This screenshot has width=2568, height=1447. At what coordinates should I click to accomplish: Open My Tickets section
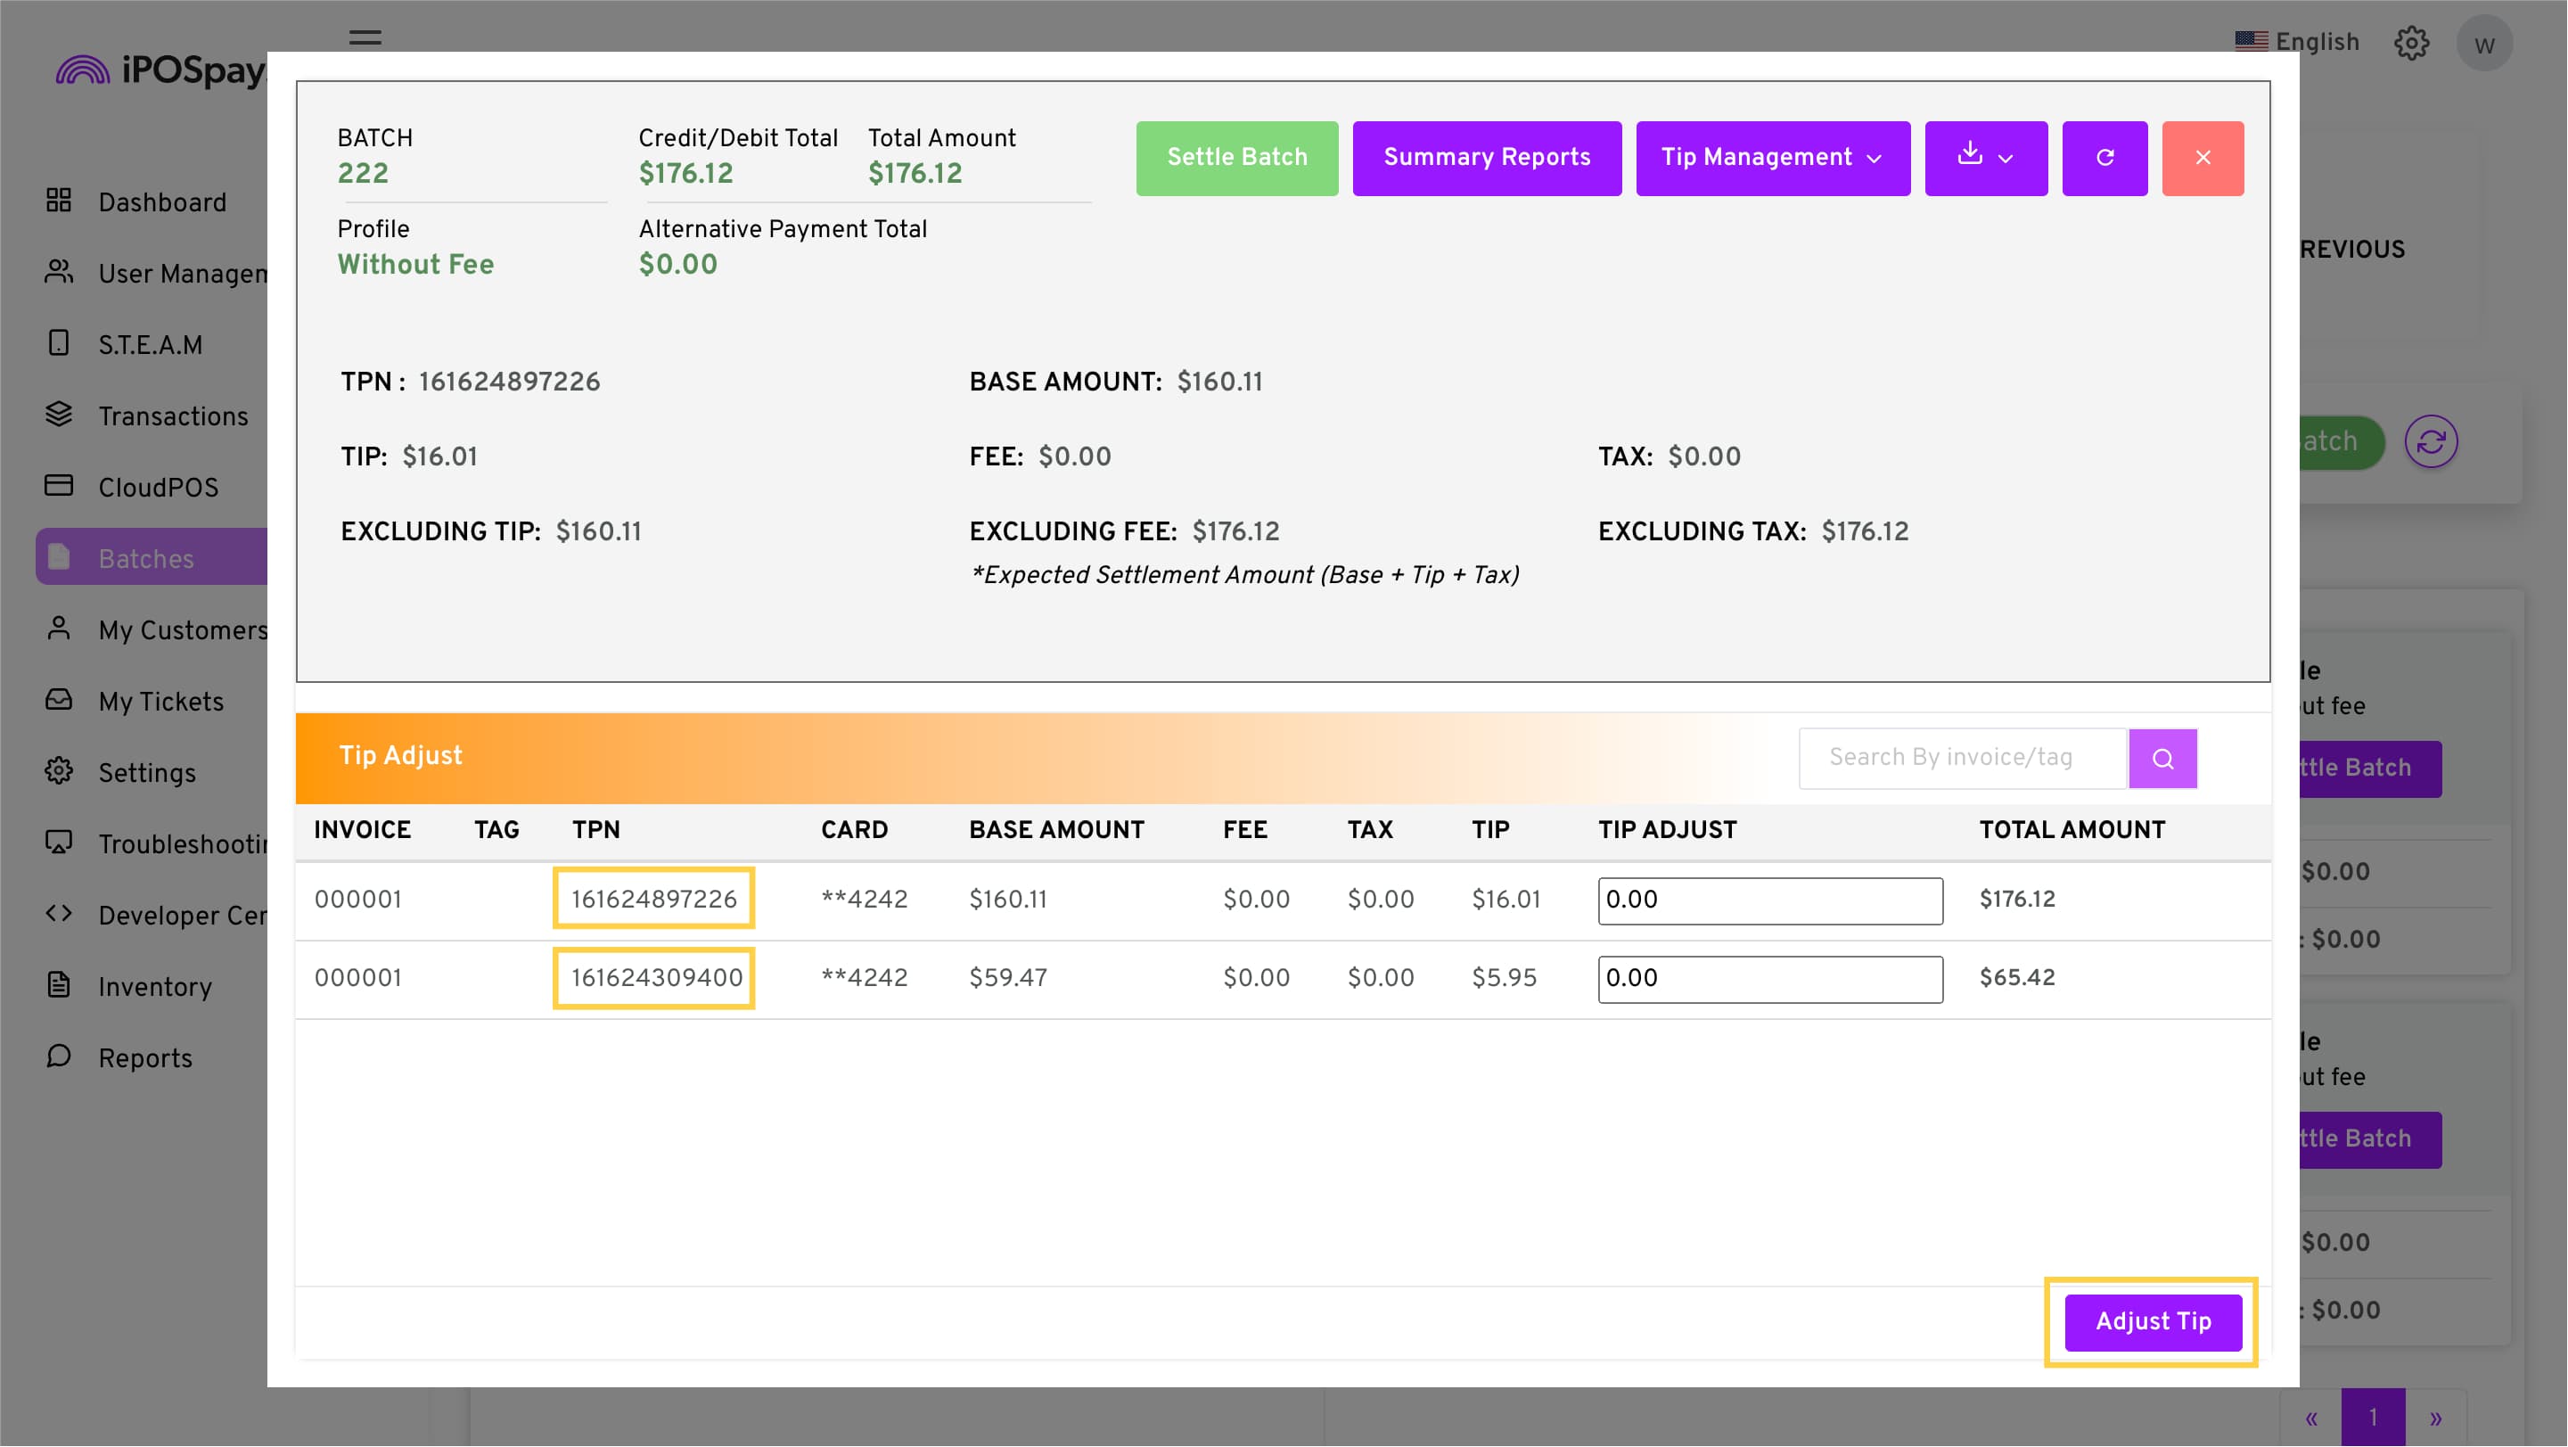click(161, 702)
